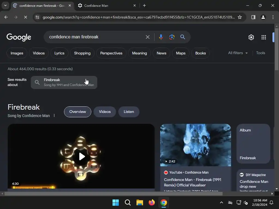View site information icon in address bar
This screenshot has width=279, height=209.
click(x=37, y=17)
